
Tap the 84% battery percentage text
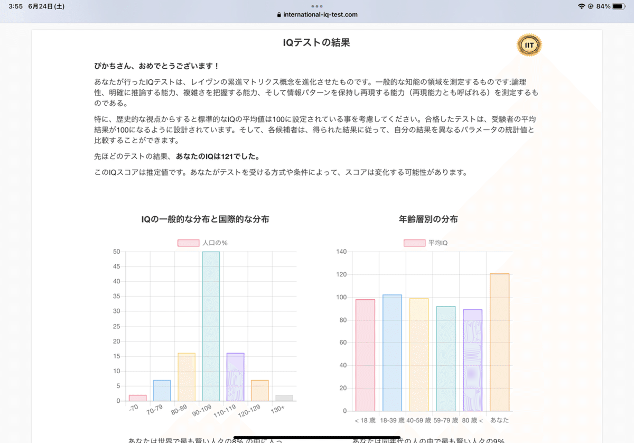pyautogui.click(x=603, y=6)
